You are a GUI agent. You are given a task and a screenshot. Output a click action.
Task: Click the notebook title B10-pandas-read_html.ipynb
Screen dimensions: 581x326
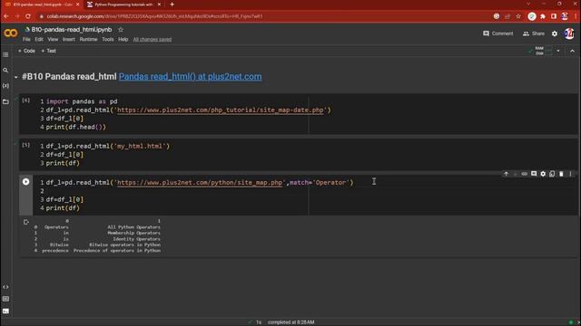point(71,30)
